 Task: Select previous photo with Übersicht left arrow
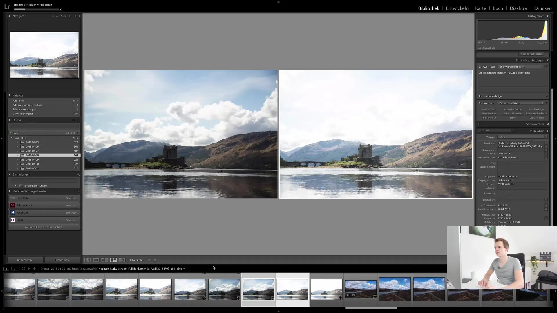click(150, 260)
